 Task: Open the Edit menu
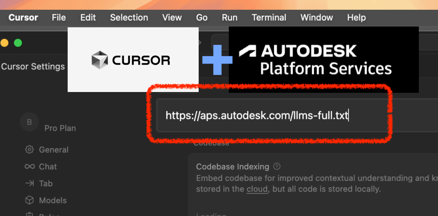pos(88,18)
